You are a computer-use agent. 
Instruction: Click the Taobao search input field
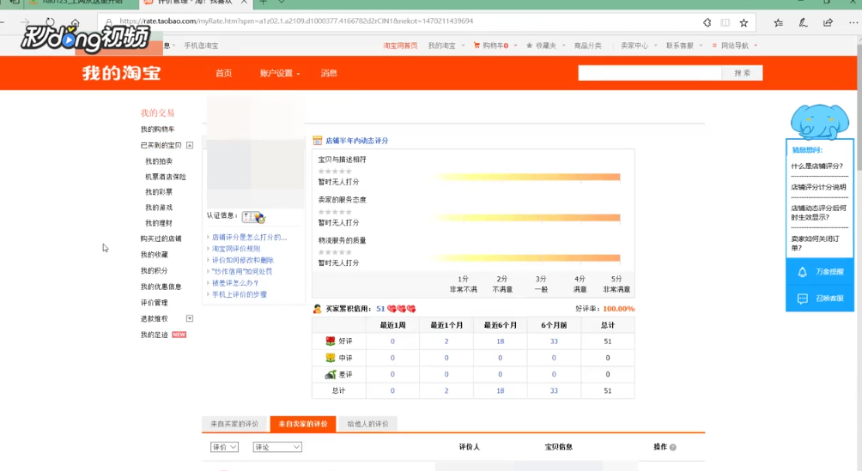point(650,73)
